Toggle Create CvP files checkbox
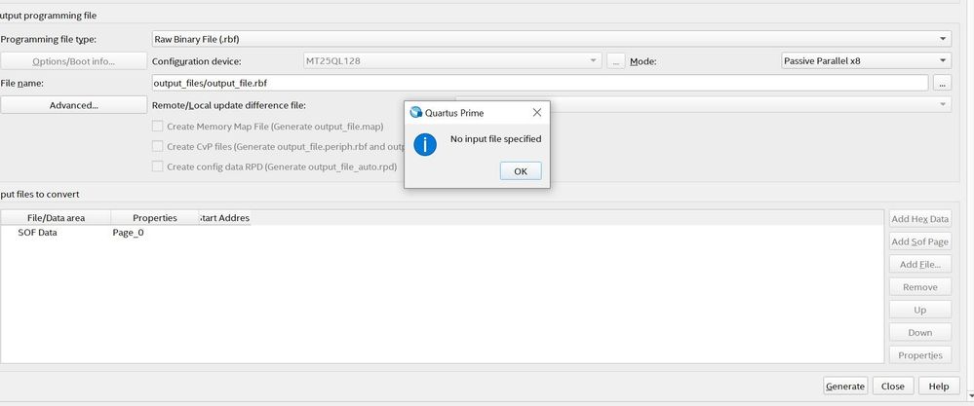Image resolution: width=974 pixels, height=406 pixels. [x=158, y=147]
